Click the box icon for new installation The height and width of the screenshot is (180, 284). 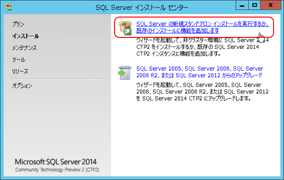point(125,28)
